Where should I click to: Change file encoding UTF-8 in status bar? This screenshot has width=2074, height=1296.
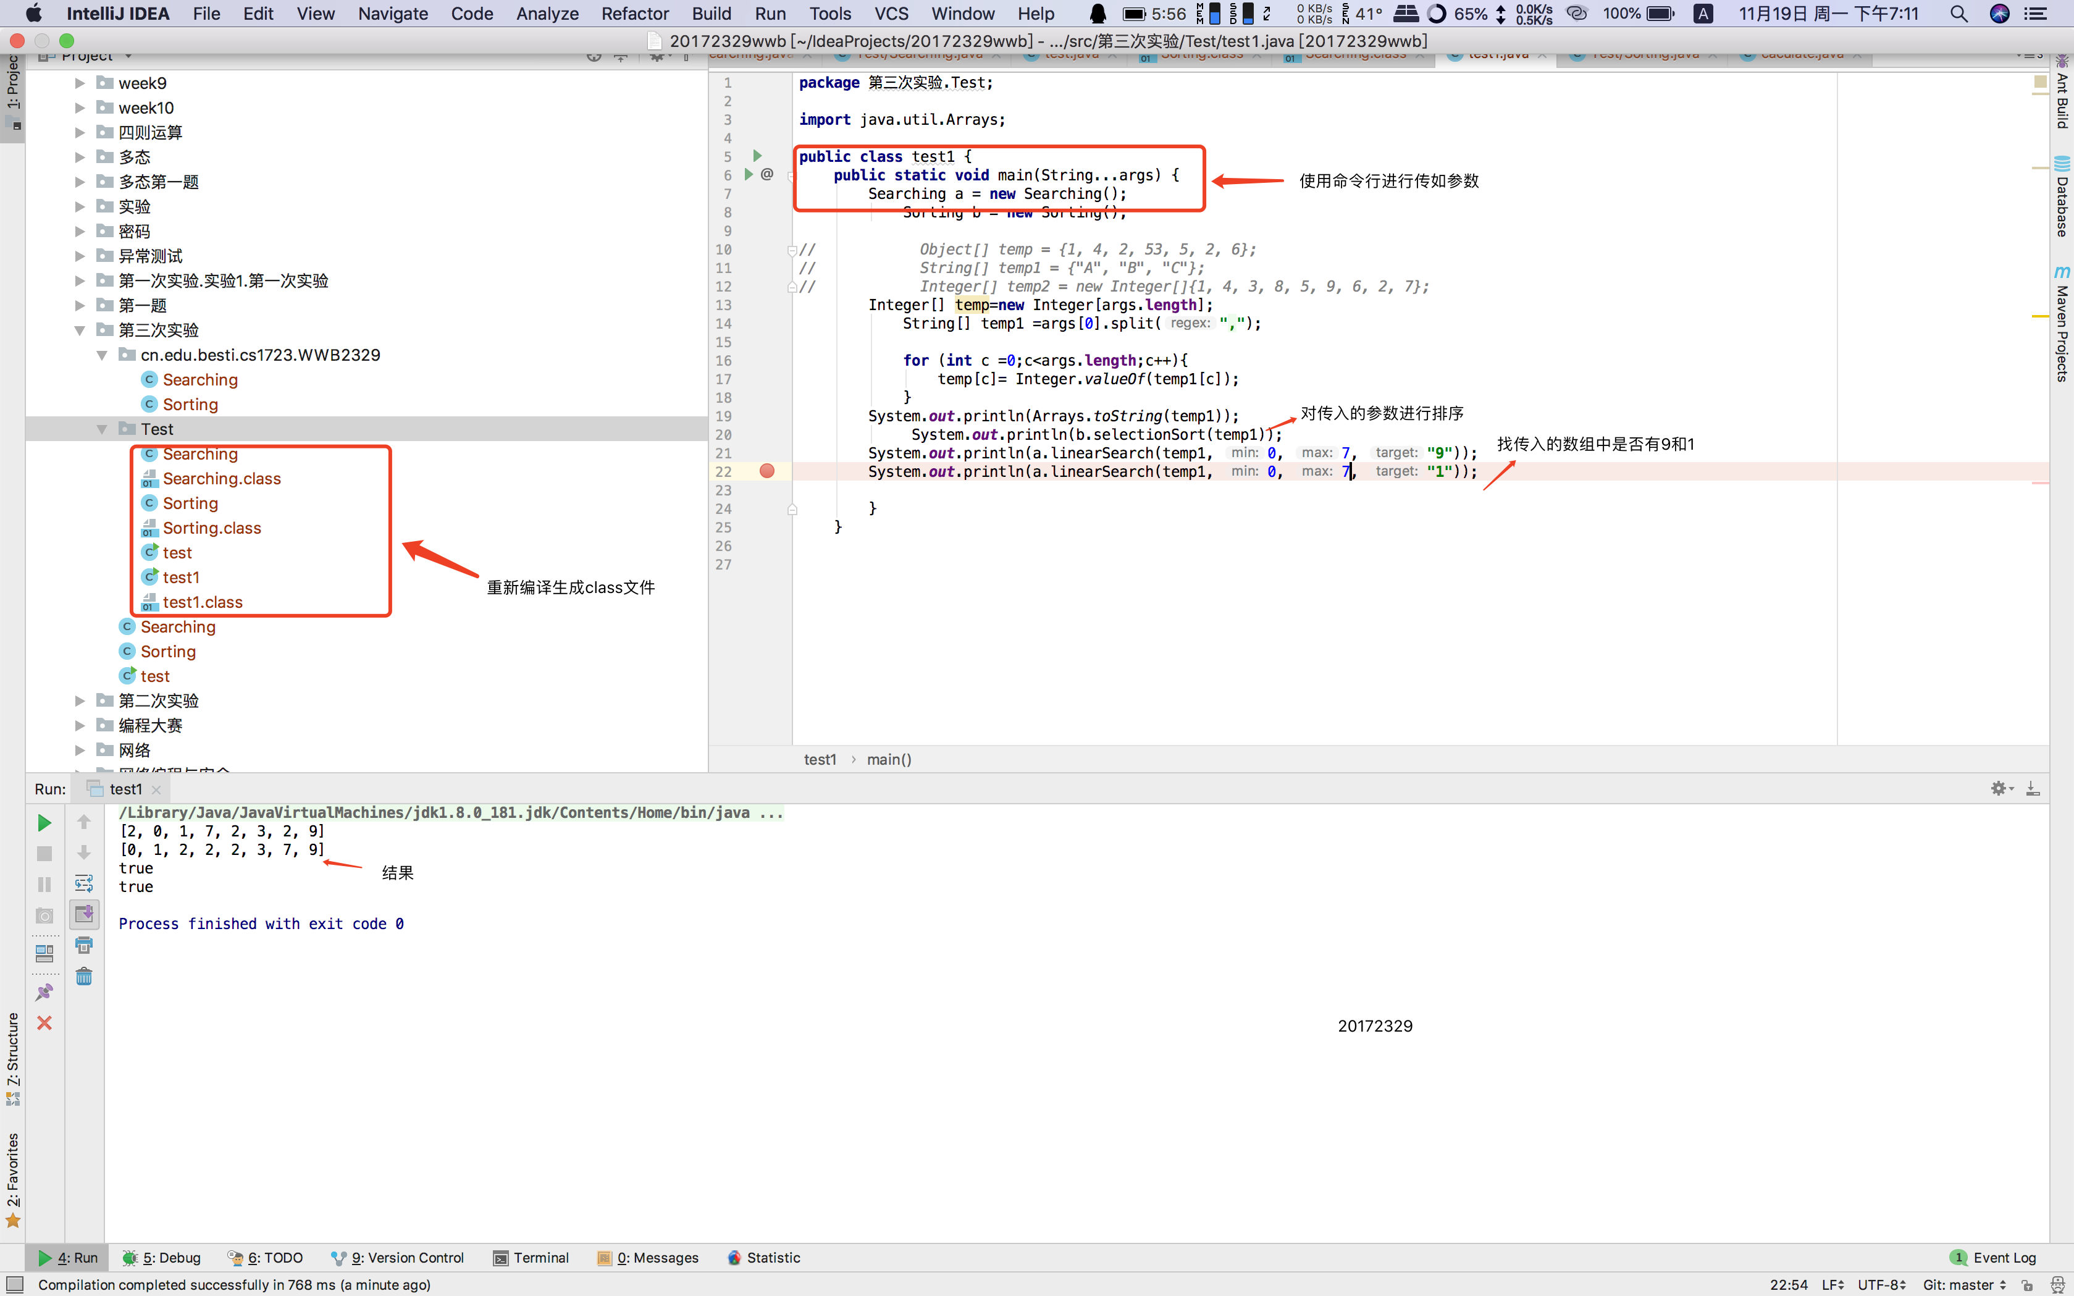tap(1881, 1284)
